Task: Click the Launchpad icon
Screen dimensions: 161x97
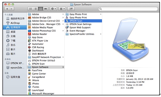Action: click(30, 90)
